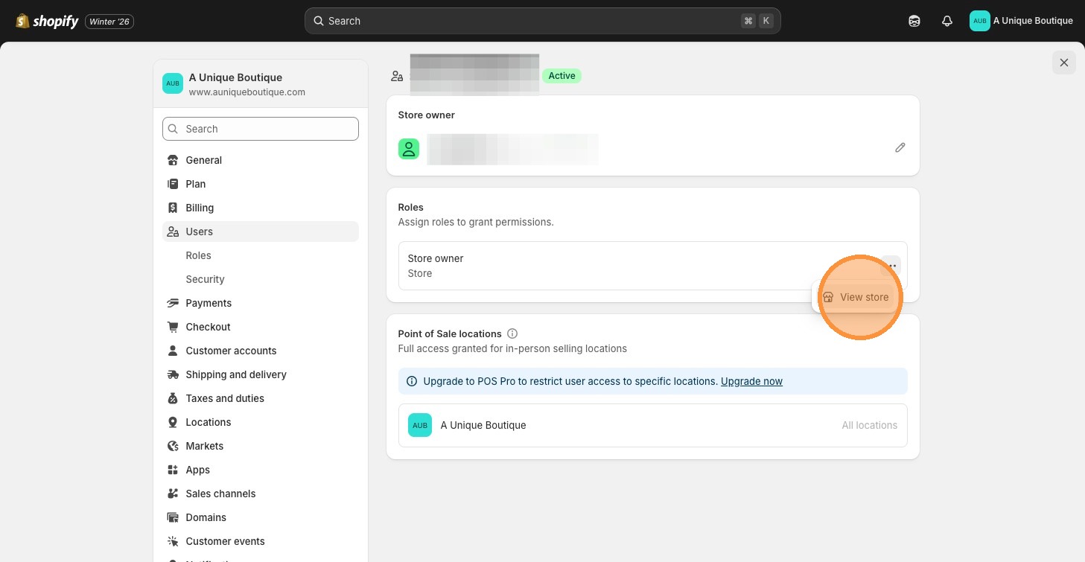The height and width of the screenshot is (562, 1085).
Task: Click the Apps grid icon
Action: 173,470
